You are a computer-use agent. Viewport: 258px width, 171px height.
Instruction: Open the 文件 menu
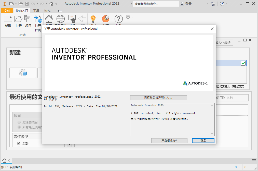click(7, 11)
